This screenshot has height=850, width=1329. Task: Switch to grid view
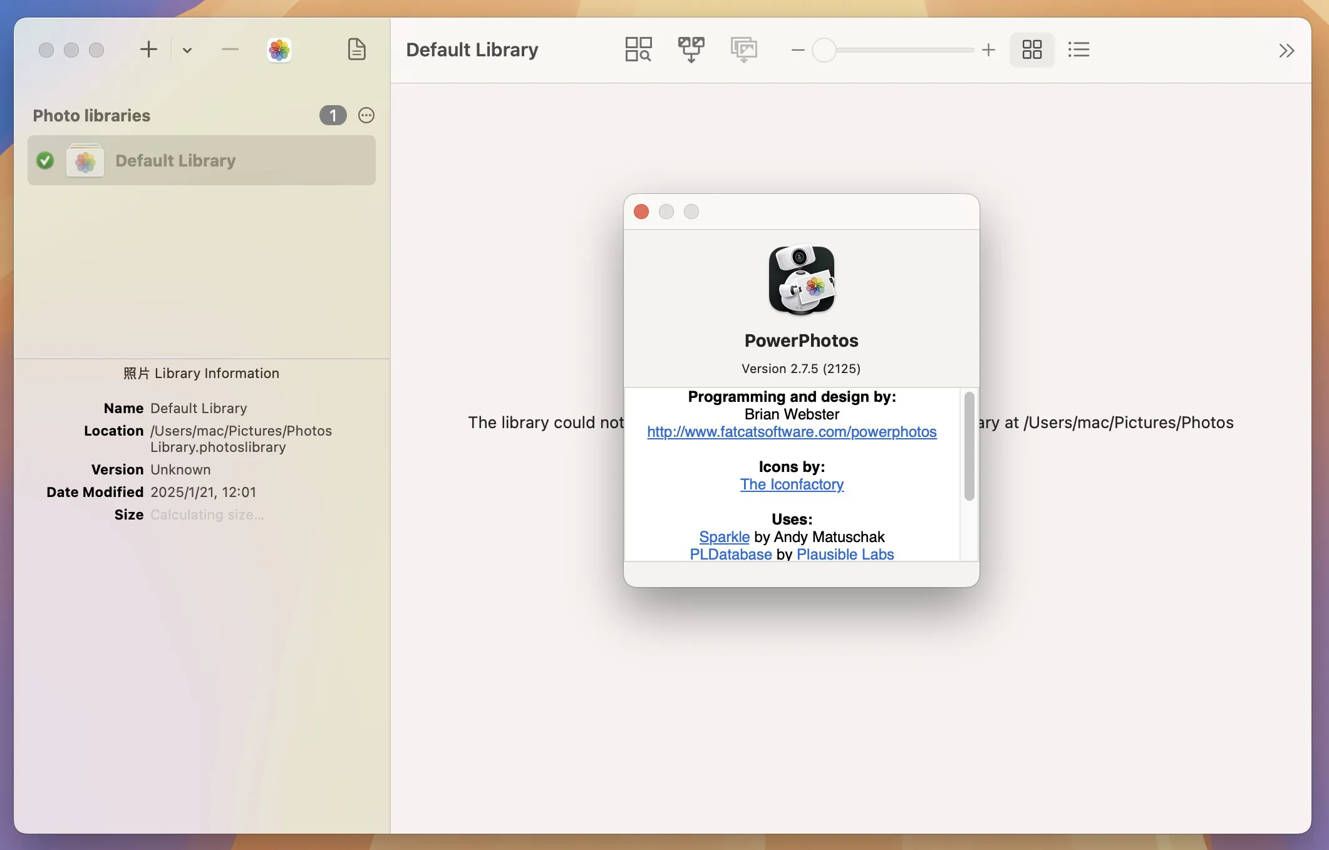pos(1032,49)
